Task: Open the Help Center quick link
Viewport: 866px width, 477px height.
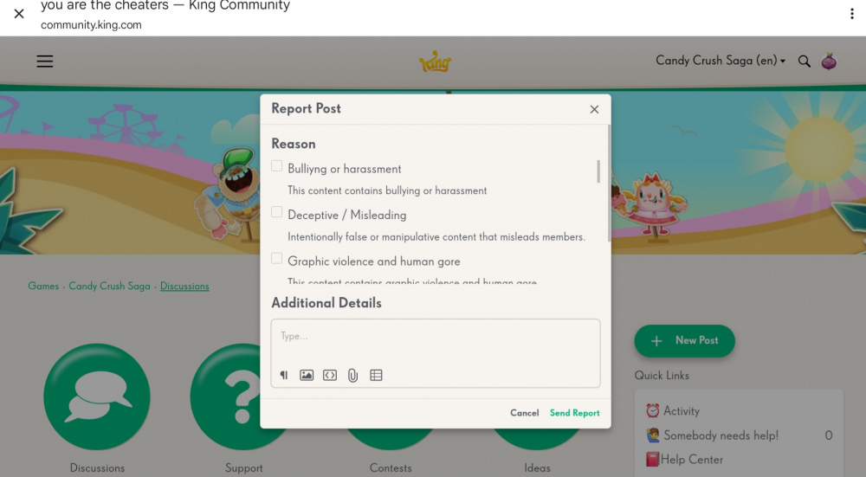Action: (691, 460)
